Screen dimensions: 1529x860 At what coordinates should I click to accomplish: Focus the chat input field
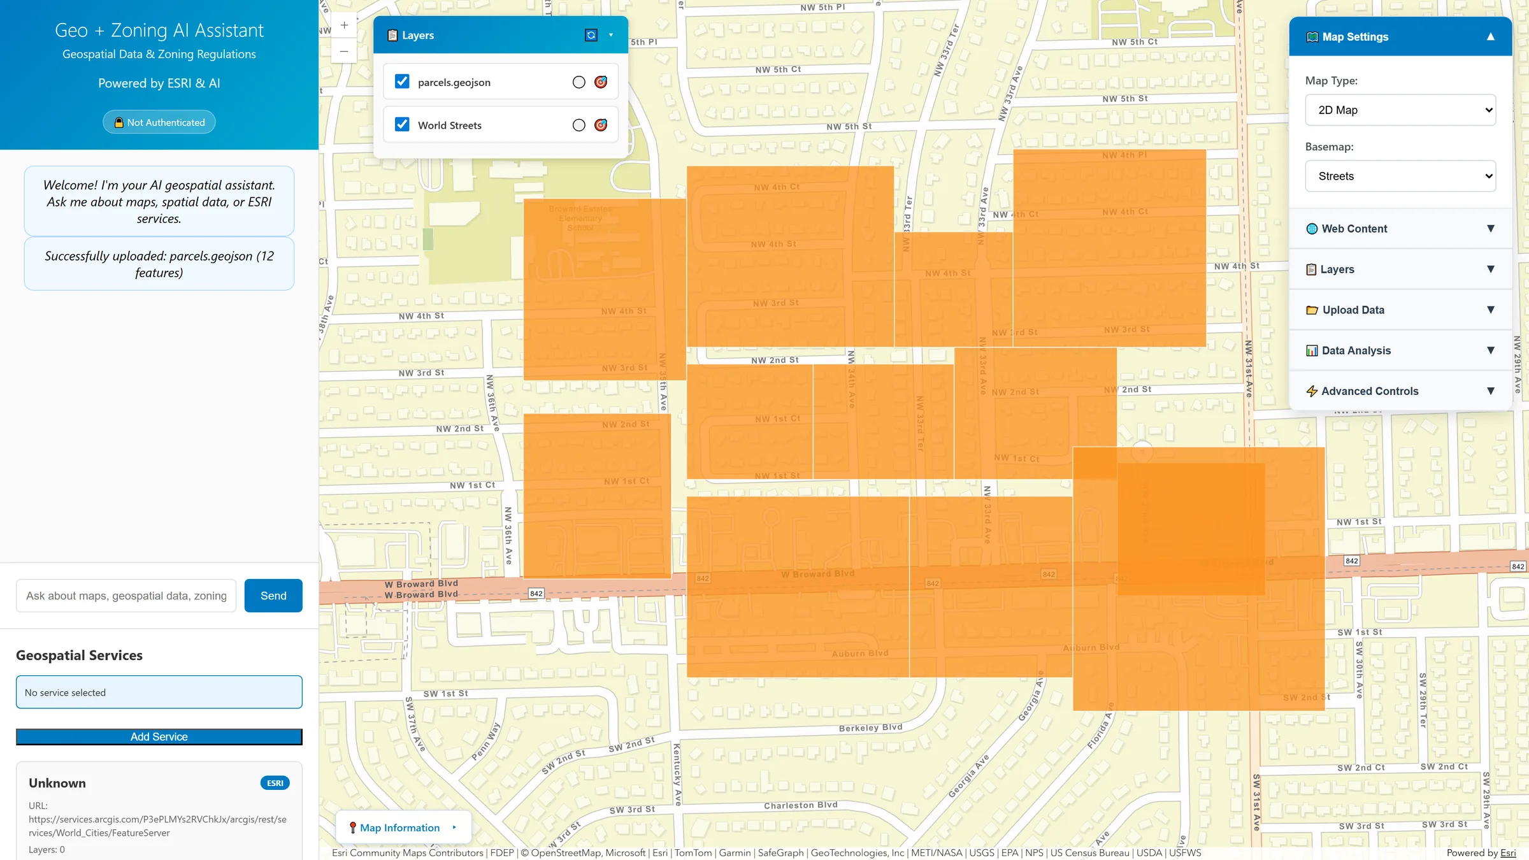pyautogui.click(x=126, y=596)
